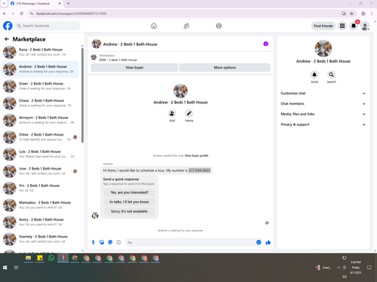Open Chase's 2 Beds 1 Bath House chat

pos(40,103)
